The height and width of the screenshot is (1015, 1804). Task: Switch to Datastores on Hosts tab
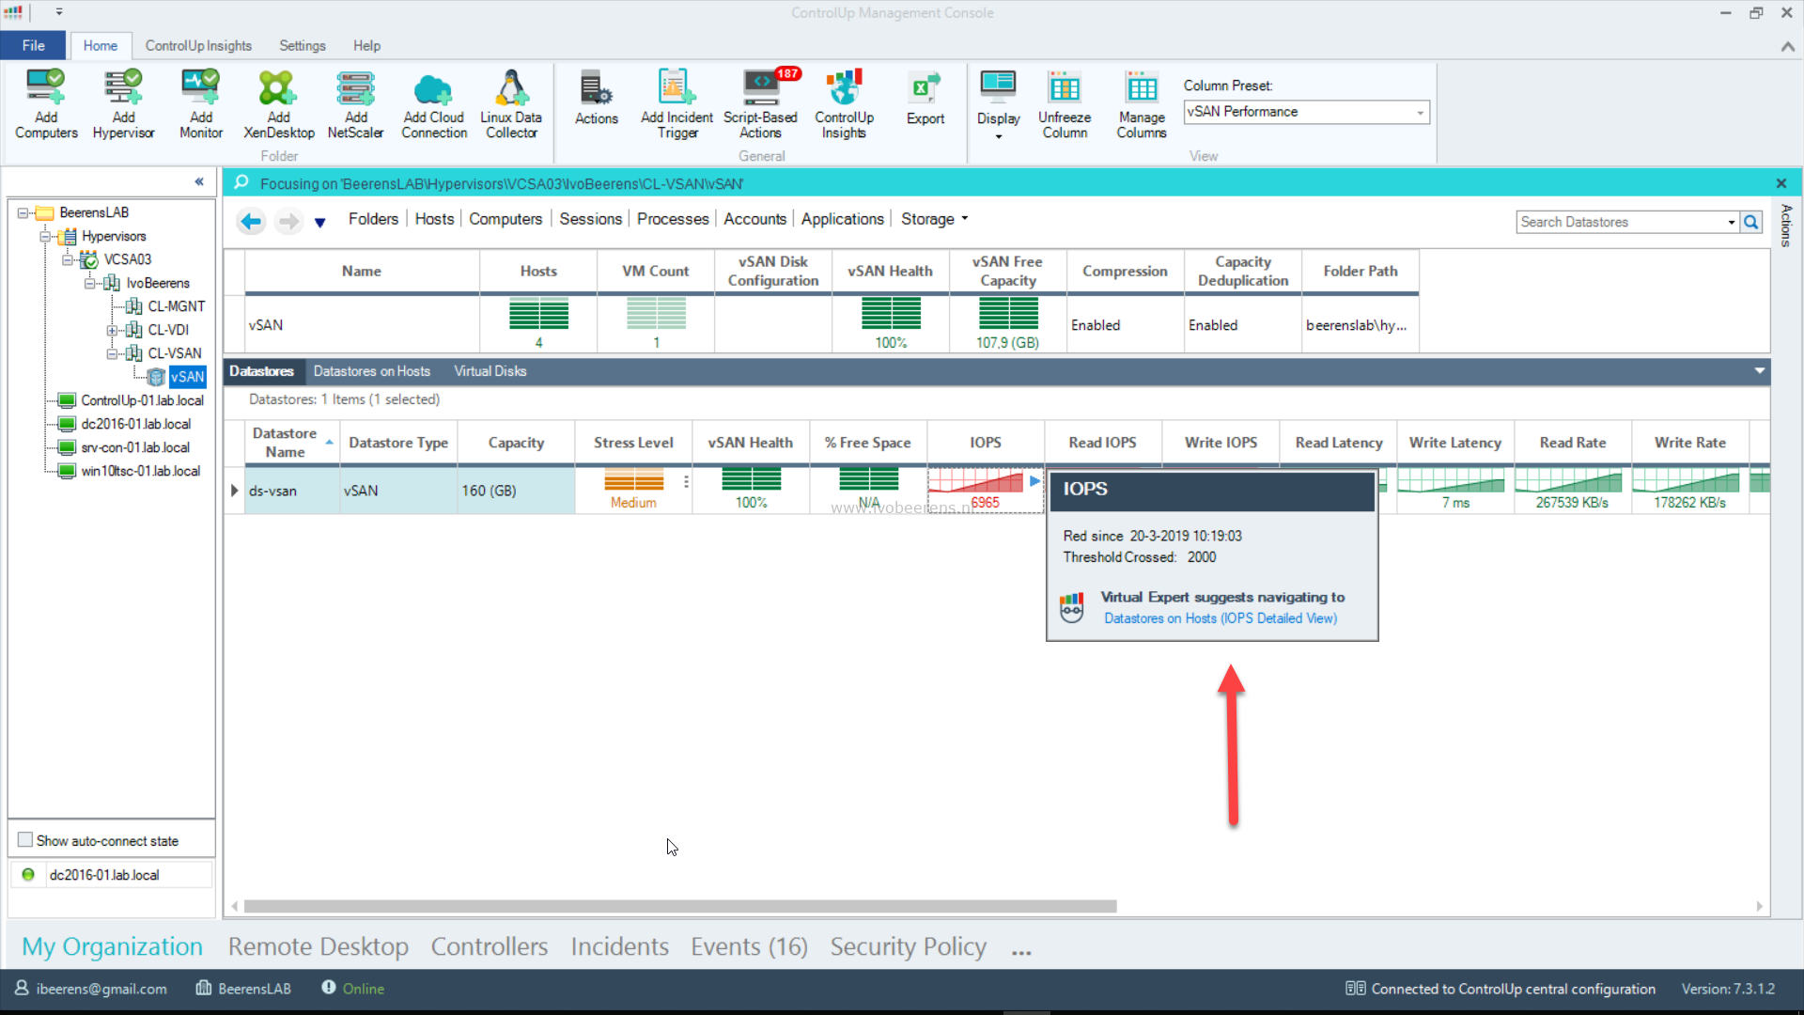pyautogui.click(x=371, y=371)
